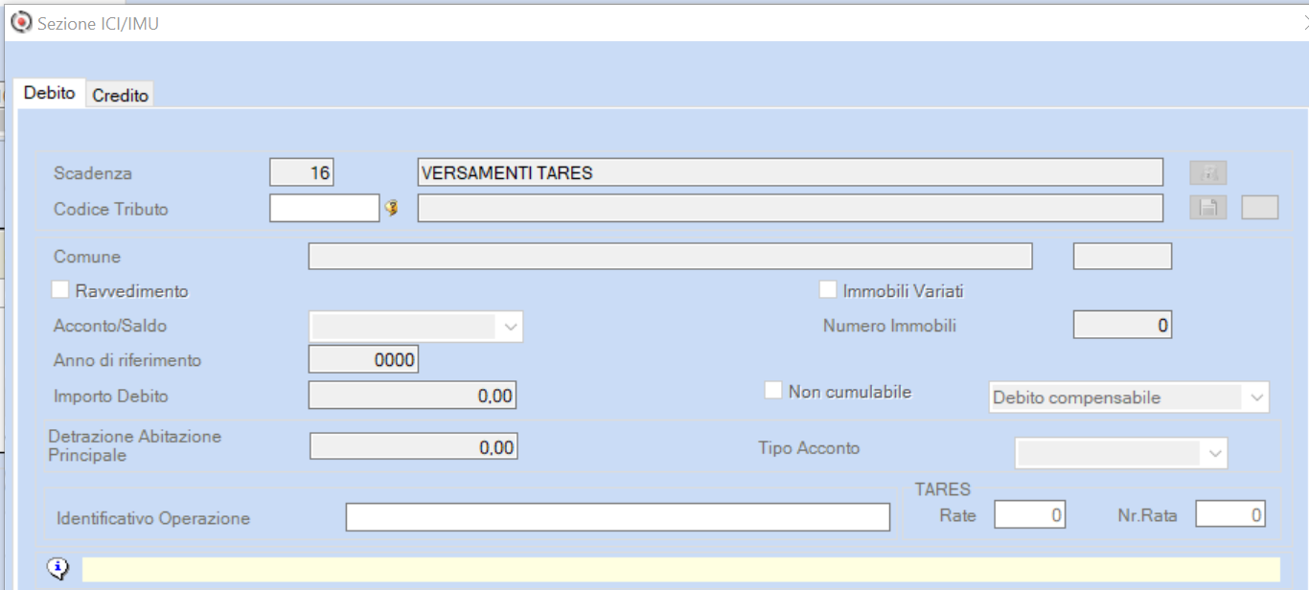
Task: Open the Acconto/Saldo dropdown
Action: tap(510, 327)
